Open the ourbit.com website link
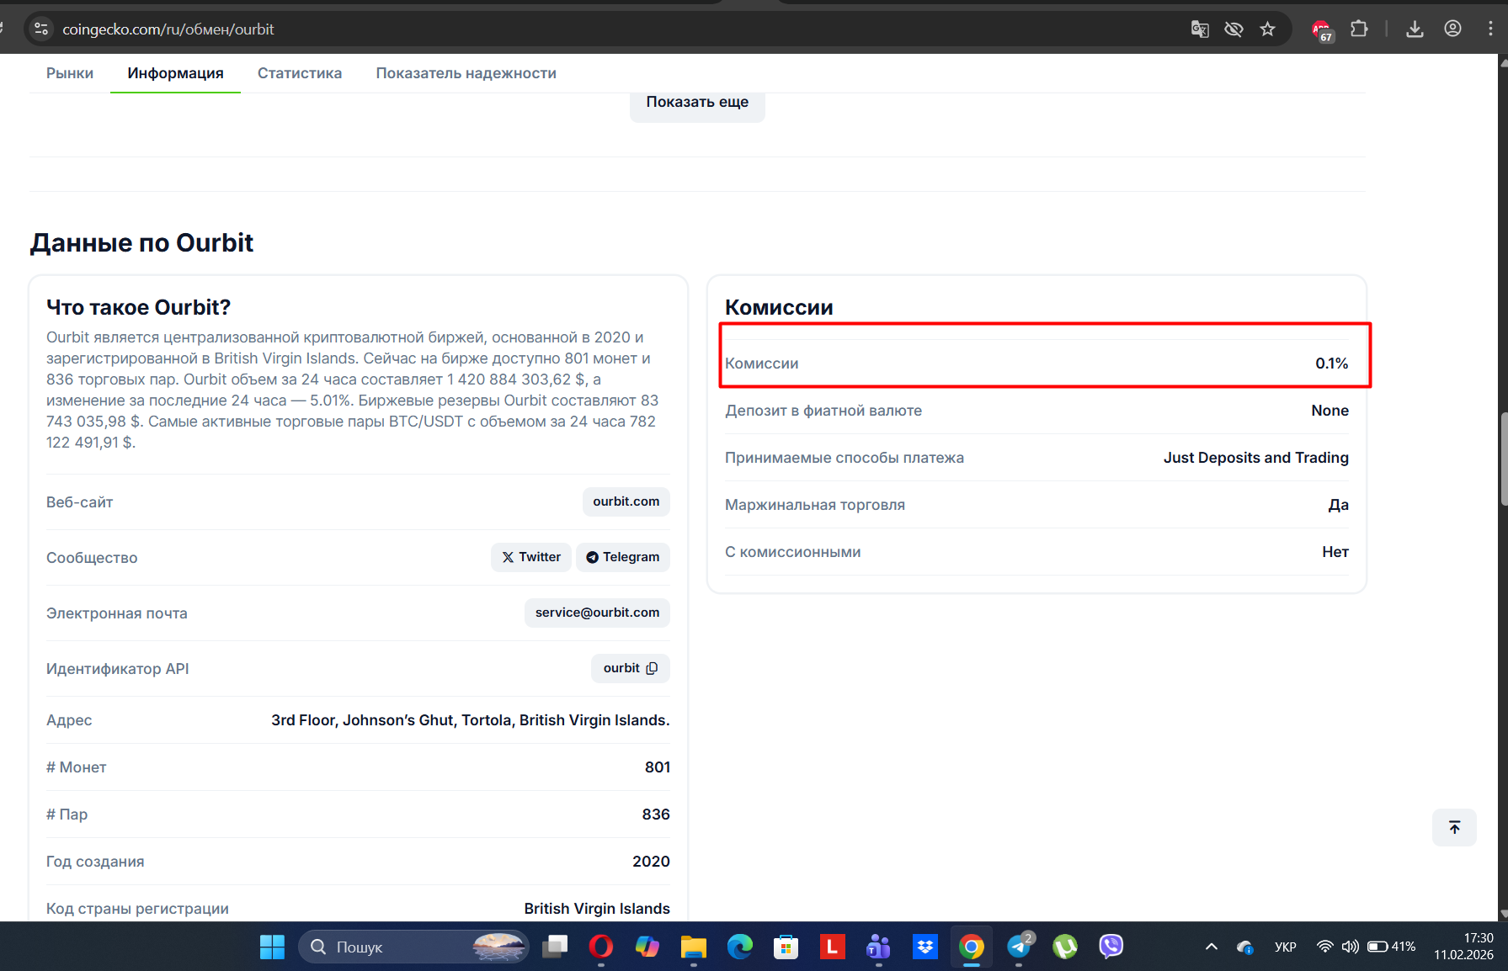The width and height of the screenshot is (1508, 971). tap(626, 501)
